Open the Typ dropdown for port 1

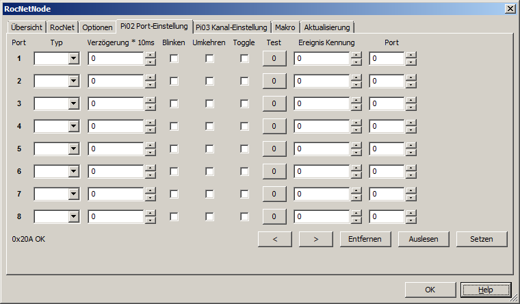[x=73, y=59]
